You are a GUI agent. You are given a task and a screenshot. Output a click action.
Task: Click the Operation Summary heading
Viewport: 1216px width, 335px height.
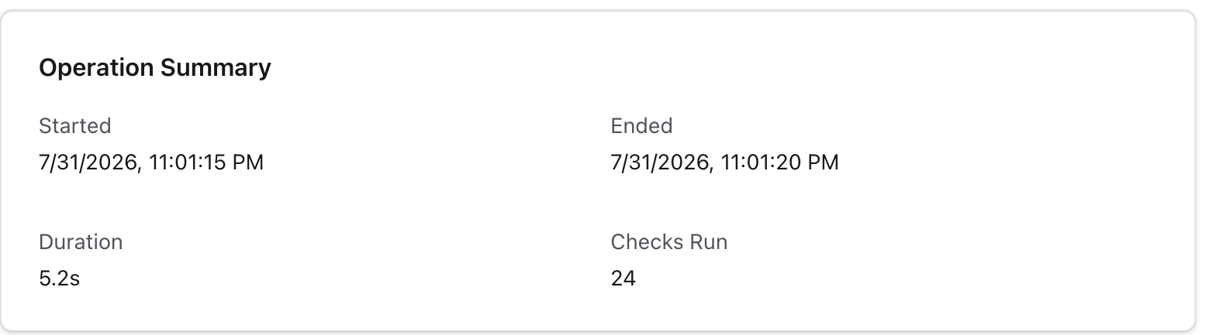tap(155, 68)
